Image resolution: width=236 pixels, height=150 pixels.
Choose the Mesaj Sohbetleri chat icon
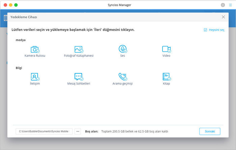click(x=79, y=77)
